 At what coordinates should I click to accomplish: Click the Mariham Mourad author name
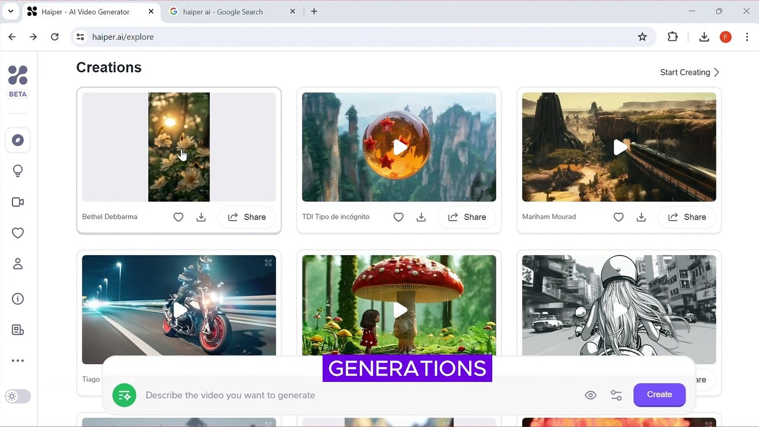click(x=549, y=217)
